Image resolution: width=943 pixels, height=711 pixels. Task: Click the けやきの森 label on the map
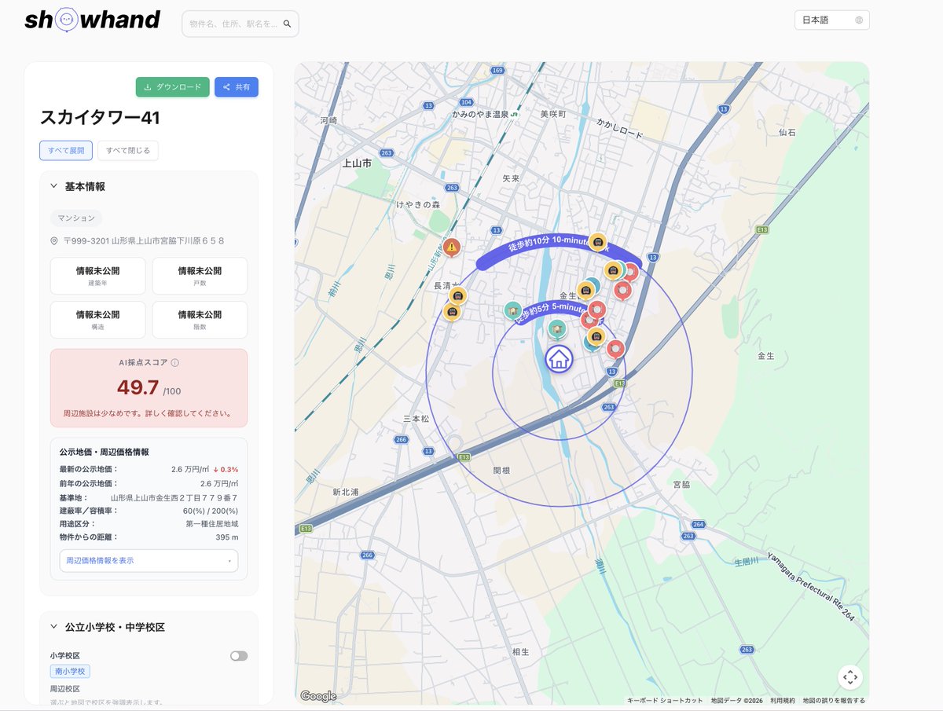tap(418, 204)
